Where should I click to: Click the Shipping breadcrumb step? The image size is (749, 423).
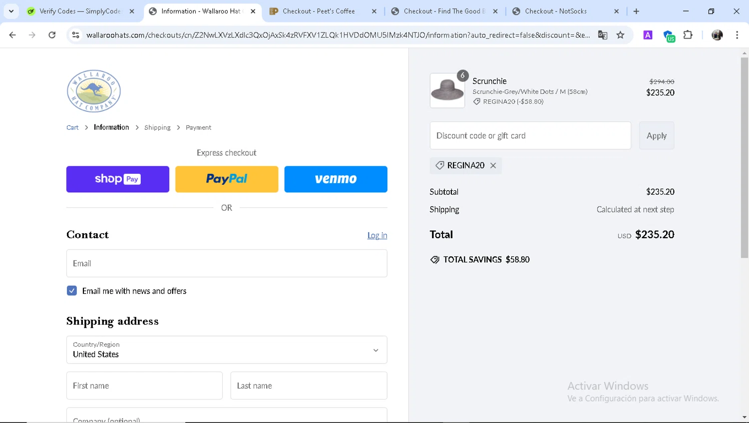tap(157, 127)
